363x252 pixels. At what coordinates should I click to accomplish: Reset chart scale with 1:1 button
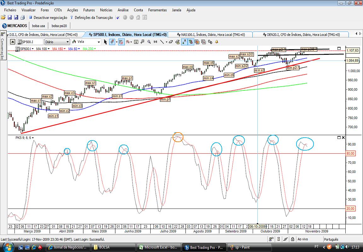(x=155, y=42)
